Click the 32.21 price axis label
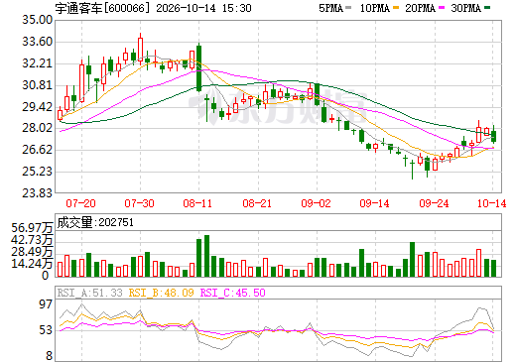Viewport: 516px width, 362px height. point(37,63)
